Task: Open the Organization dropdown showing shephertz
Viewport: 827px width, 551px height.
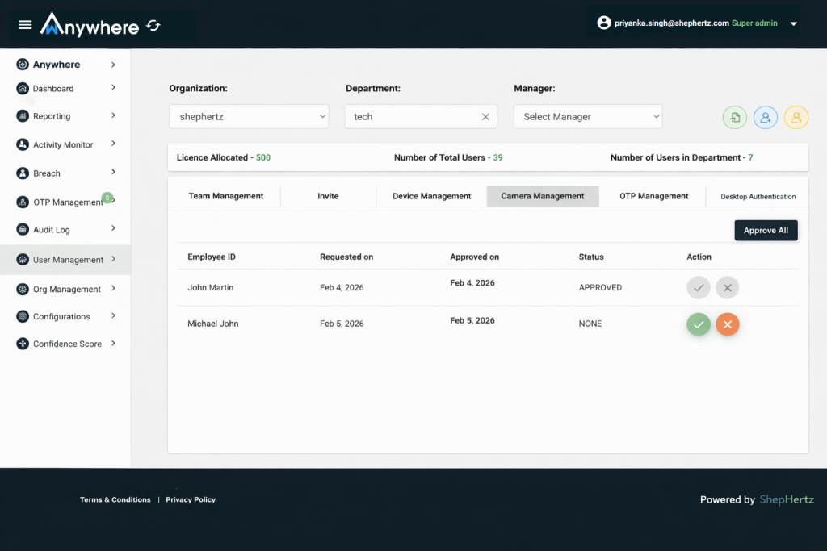Action: click(249, 117)
